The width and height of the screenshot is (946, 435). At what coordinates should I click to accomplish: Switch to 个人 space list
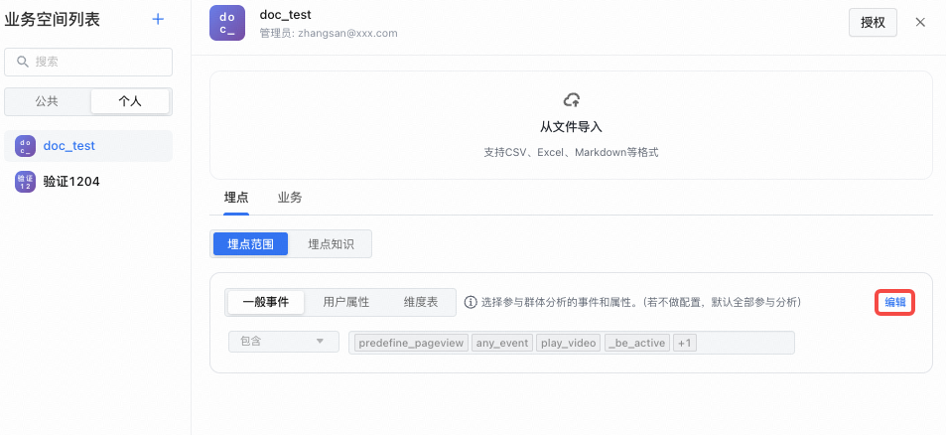click(130, 101)
